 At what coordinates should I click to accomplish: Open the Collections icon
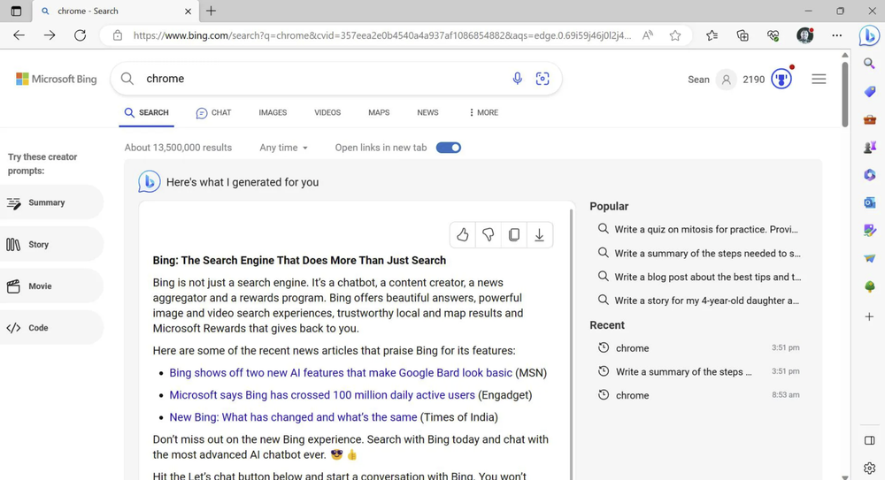click(743, 35)
